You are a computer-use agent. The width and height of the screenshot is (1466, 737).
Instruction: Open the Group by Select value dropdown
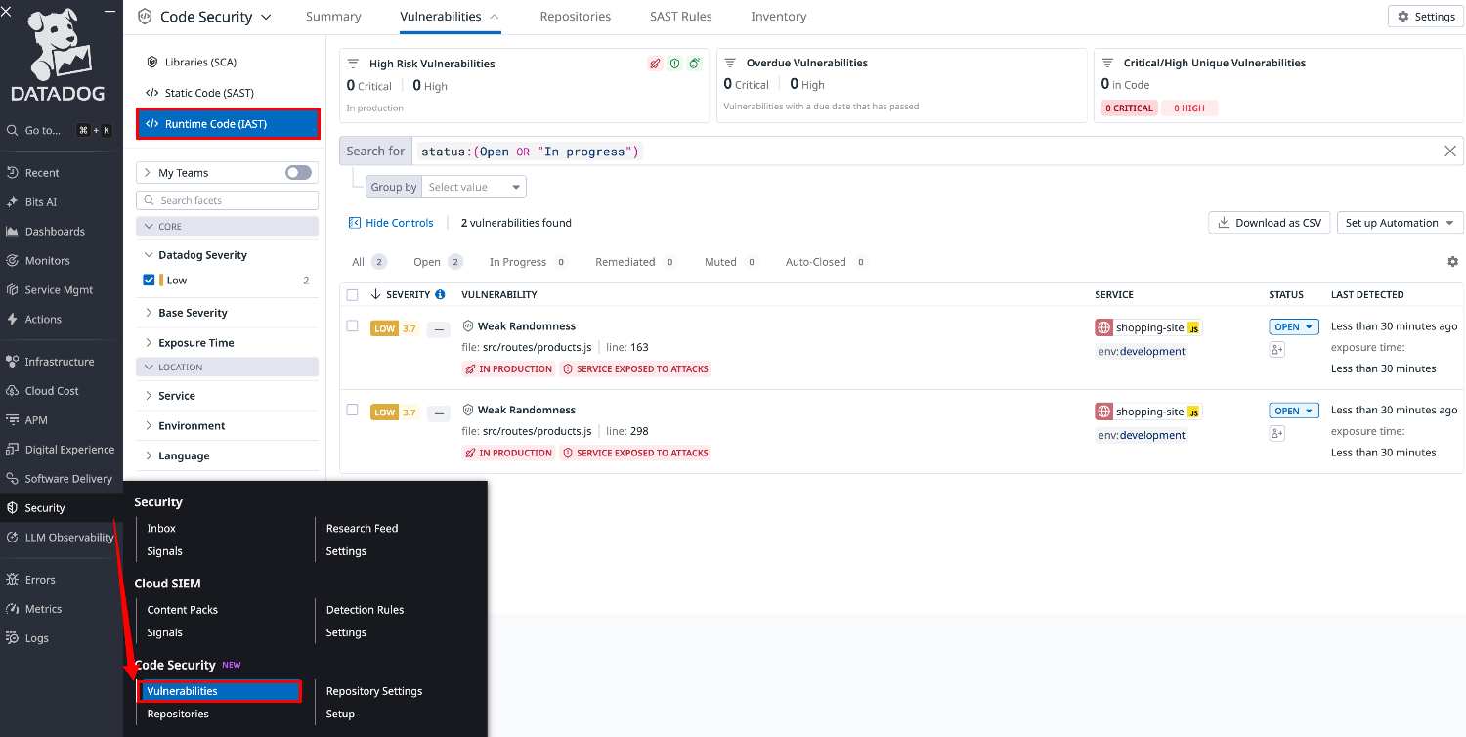pos(474,187)
